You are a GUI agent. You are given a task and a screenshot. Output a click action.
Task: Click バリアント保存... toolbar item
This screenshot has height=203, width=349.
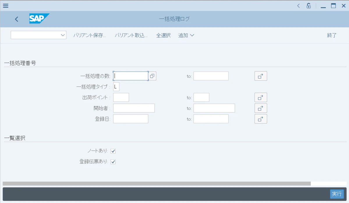tap(90, 36)
